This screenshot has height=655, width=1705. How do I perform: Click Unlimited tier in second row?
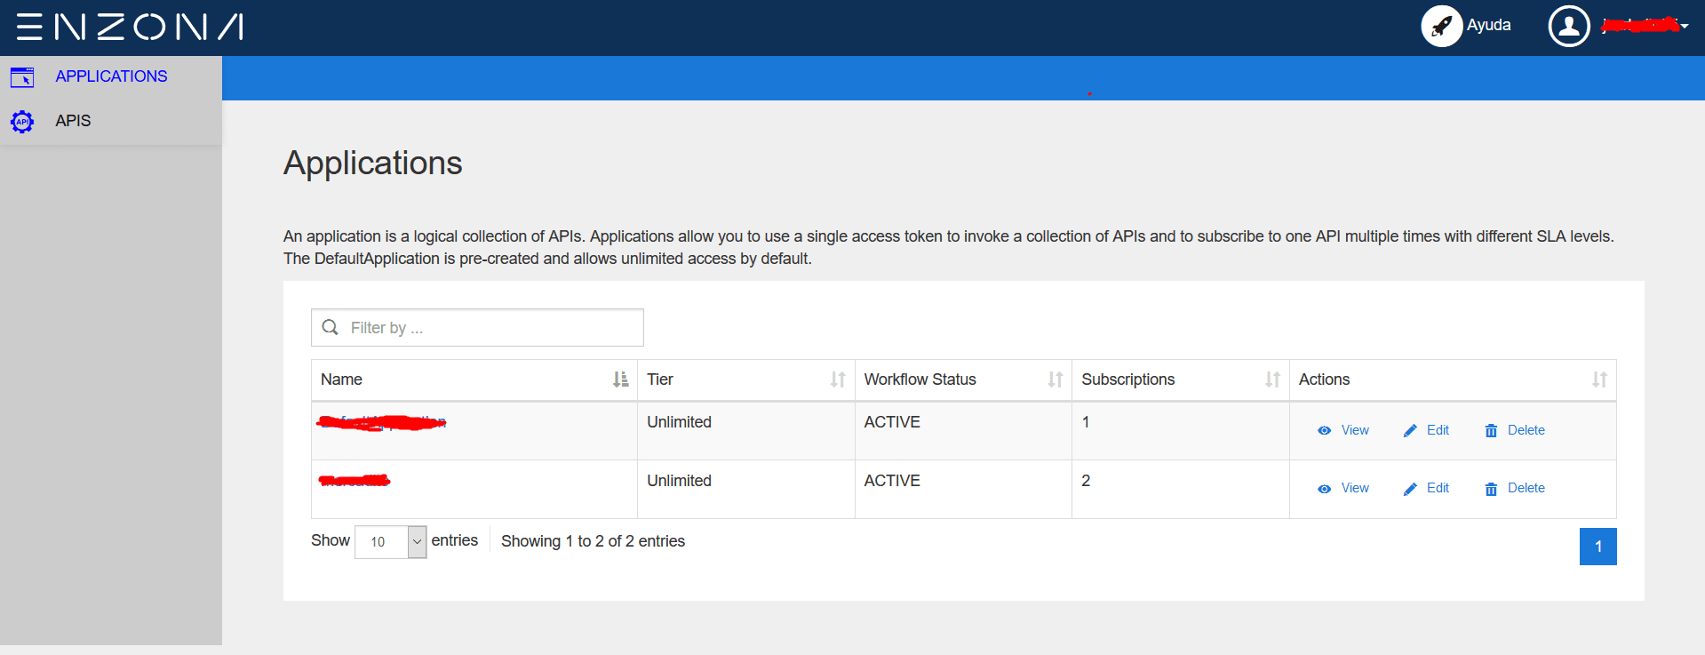point(679,481)
